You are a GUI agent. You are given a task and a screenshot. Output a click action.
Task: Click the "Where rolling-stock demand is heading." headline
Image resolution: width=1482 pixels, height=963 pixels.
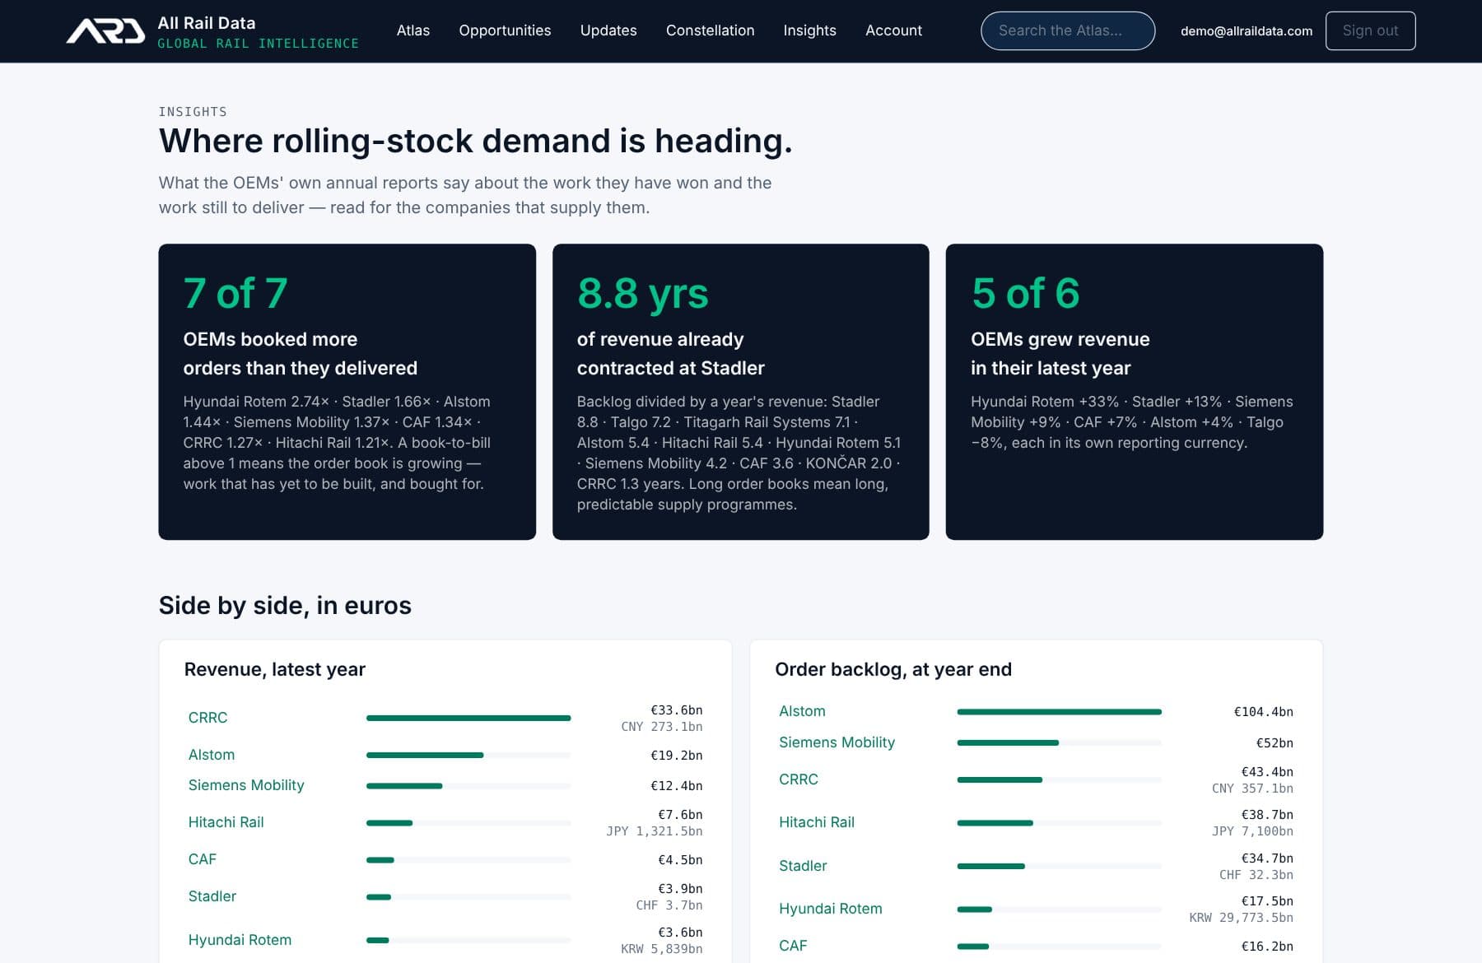(476, 141)
